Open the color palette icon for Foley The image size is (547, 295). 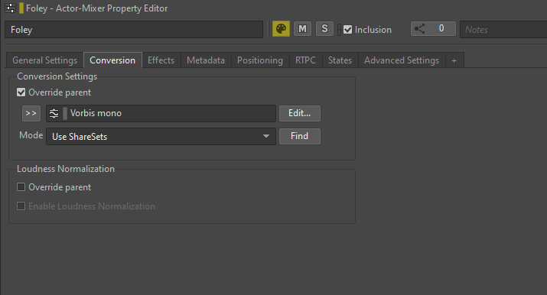tap(281, 29)
